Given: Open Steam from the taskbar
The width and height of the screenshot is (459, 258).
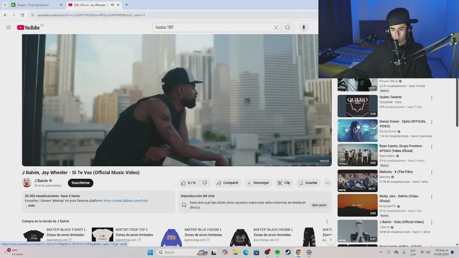Looking at the screenshot, I should [x=288, y=252].
